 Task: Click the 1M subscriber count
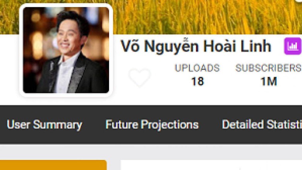click(269, 81)
